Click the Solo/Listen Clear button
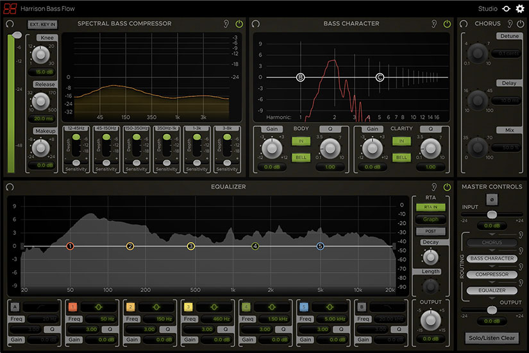Screen dimensions: 529x353 tap(491, 337)
